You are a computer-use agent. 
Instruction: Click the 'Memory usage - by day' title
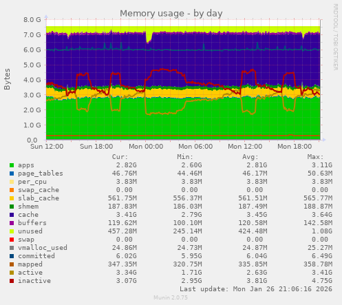(171, 13)
